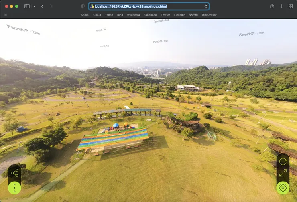Toggle the Safari sidebar icon
This screenshot has height=202, width=297.
point(27,6)
